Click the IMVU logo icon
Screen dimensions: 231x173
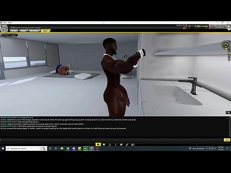point(4,28)
